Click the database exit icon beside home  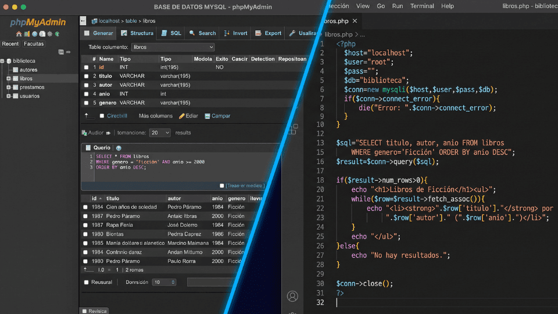pos(27,34)
